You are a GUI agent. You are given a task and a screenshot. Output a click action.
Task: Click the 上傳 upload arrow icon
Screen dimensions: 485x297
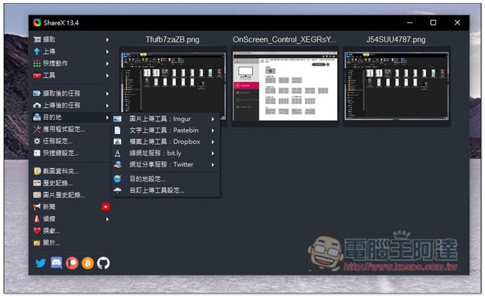coord(37,52)
